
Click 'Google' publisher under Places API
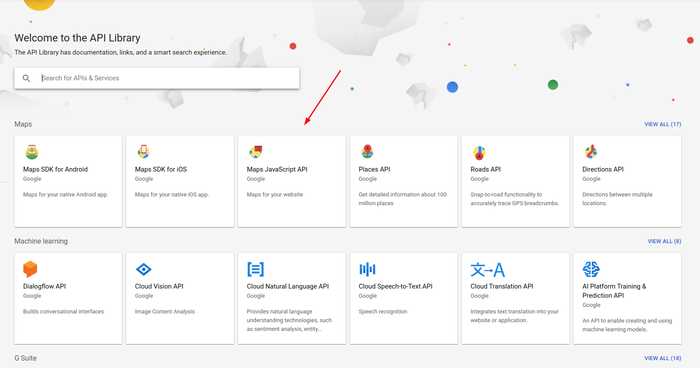[x=367, y=179]
